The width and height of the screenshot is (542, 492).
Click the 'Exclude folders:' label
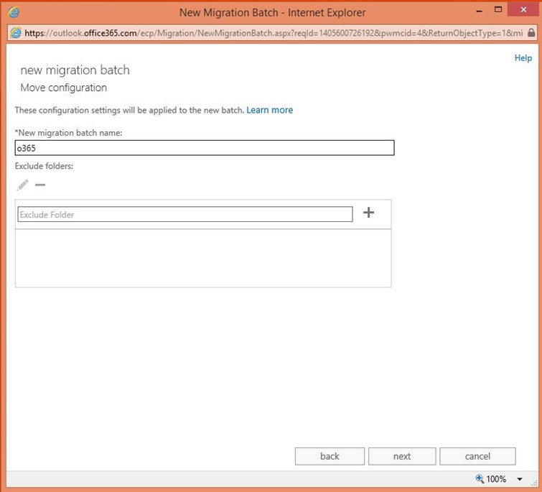(44, 166)
